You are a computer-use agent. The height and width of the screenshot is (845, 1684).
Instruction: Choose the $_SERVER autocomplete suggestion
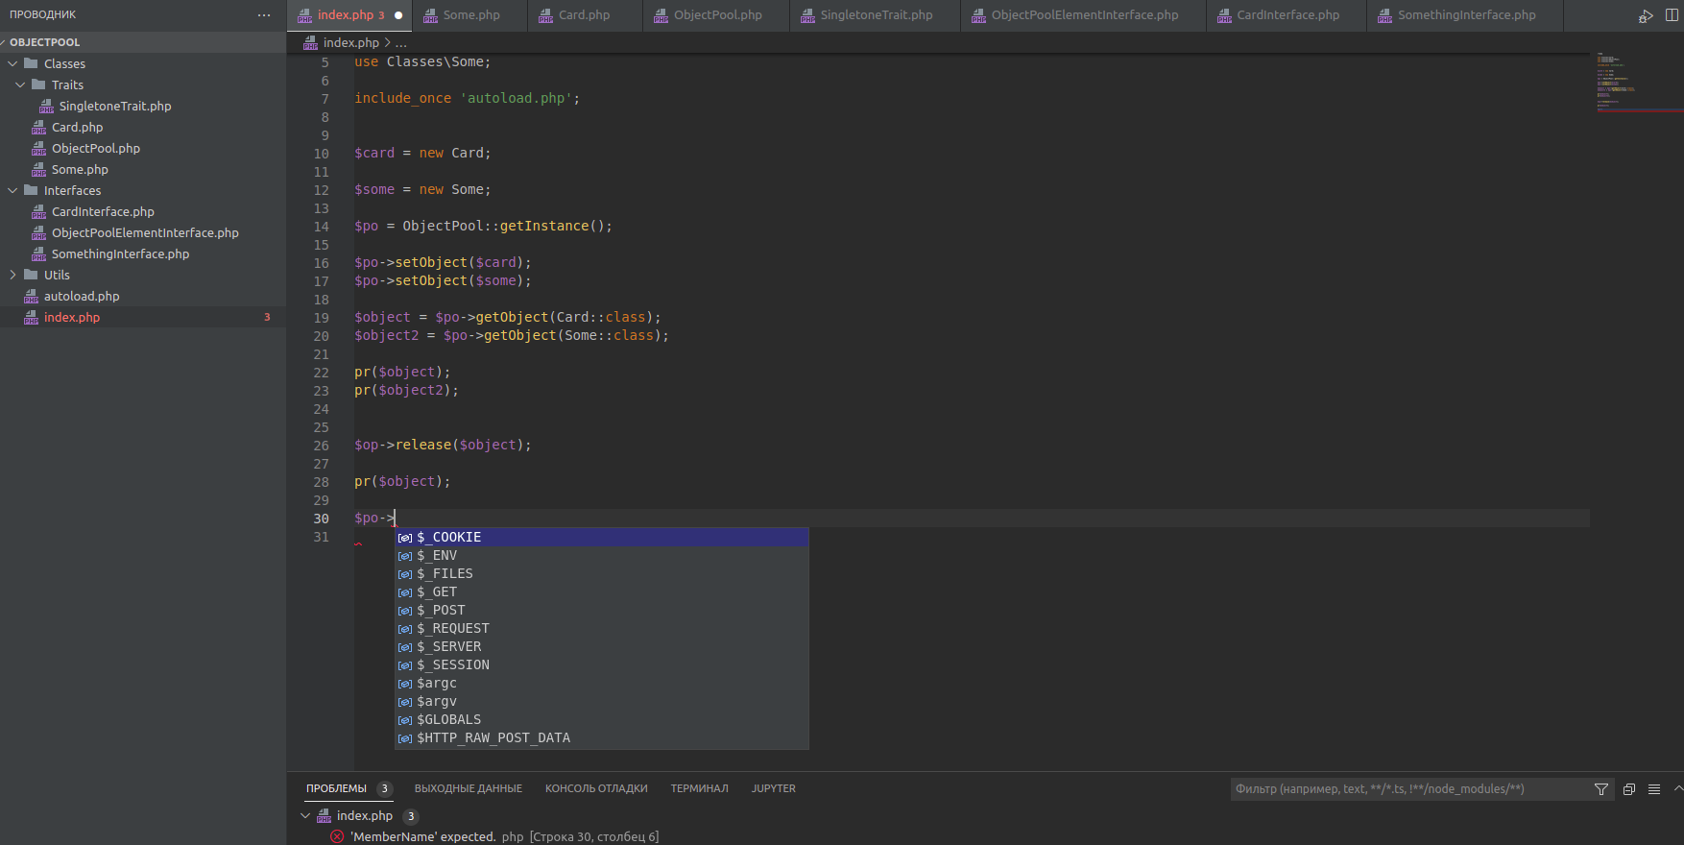point(602,647)
